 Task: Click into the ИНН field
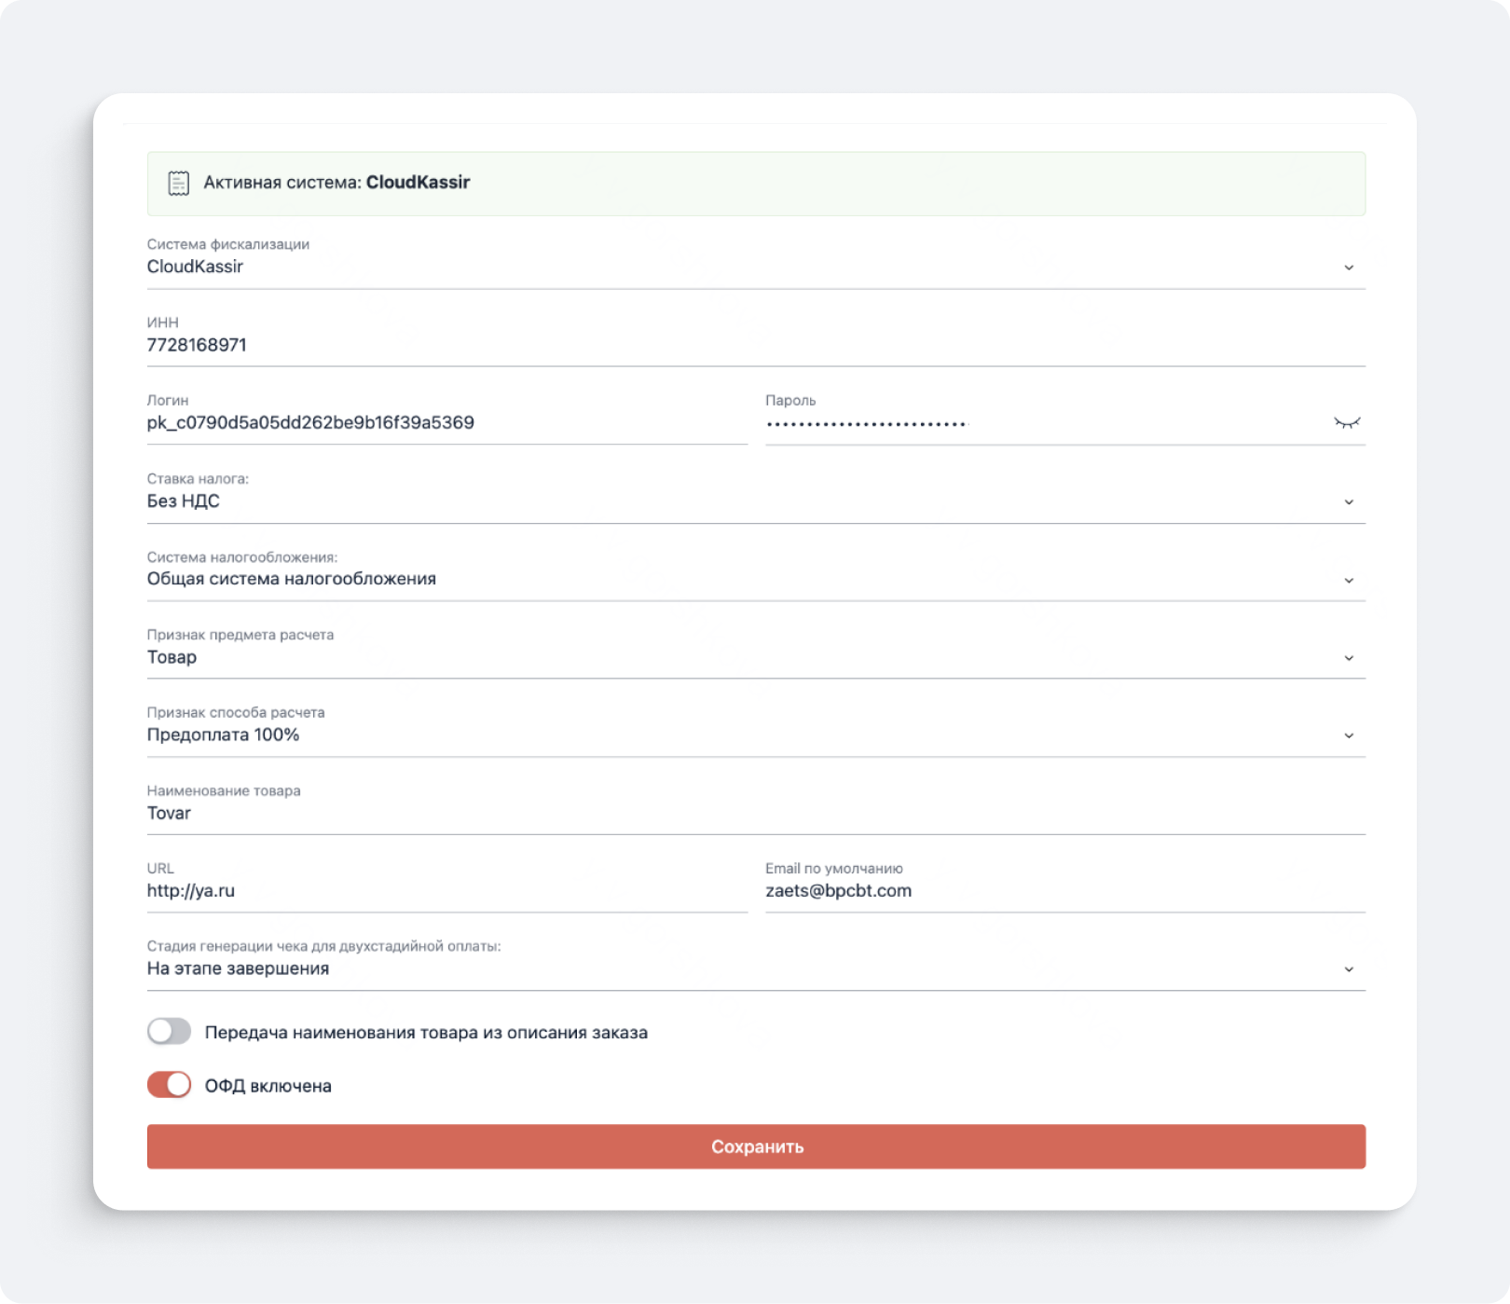[755, 345]
